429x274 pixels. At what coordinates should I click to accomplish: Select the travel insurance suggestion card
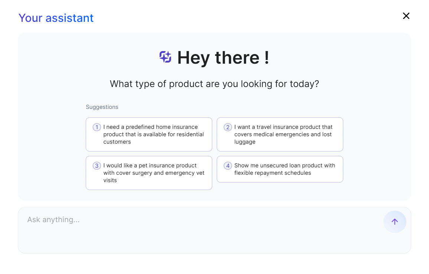280,134
